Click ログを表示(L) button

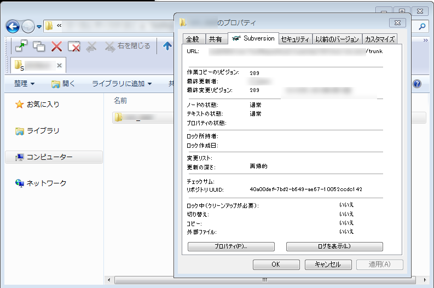point(334,246)
